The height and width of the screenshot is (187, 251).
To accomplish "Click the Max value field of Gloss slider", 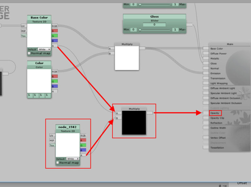I will click(x=175, y=29).
